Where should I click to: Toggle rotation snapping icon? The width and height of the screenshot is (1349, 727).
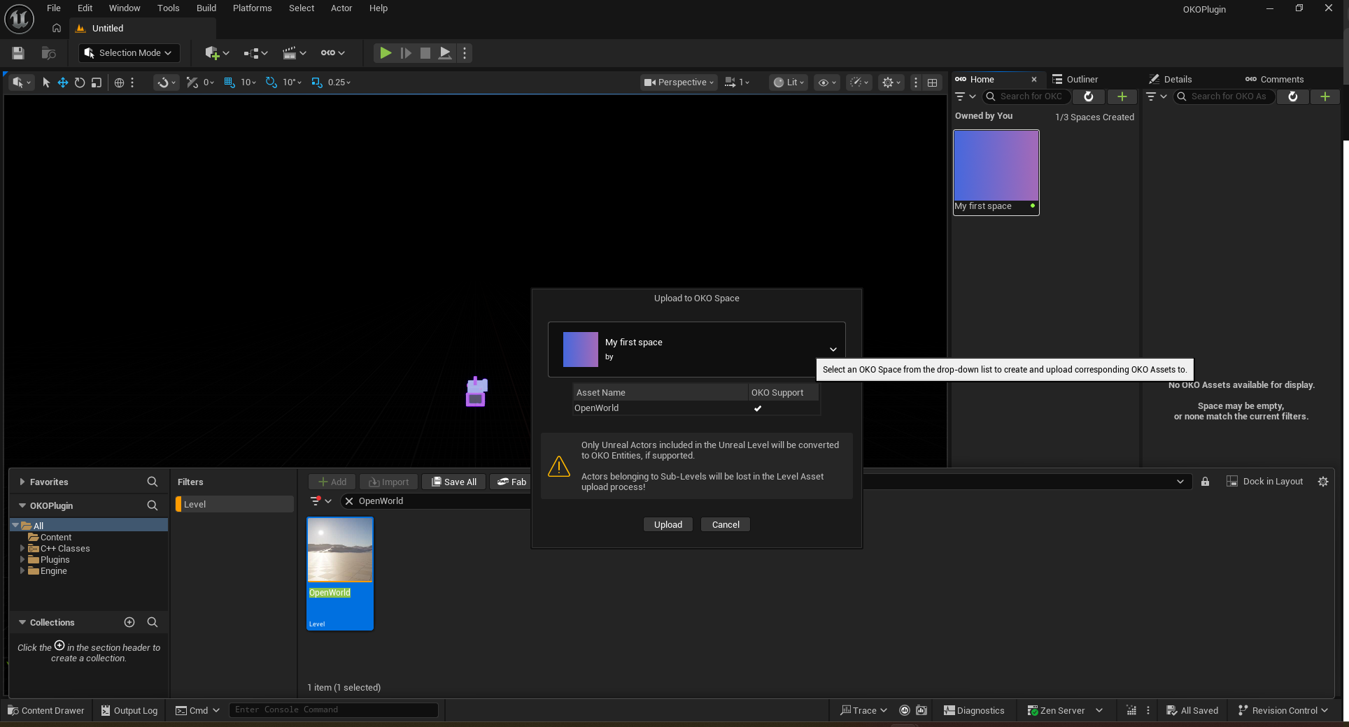[271, 82]
